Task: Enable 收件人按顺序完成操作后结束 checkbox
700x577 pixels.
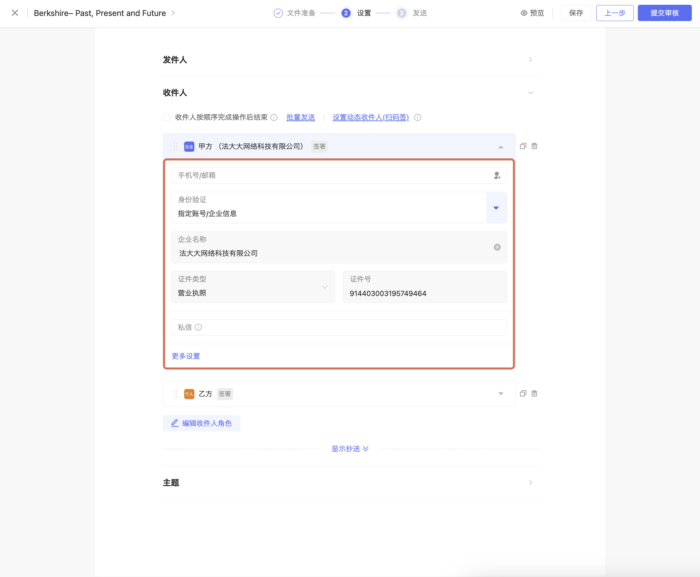Action: coord(167,117)
